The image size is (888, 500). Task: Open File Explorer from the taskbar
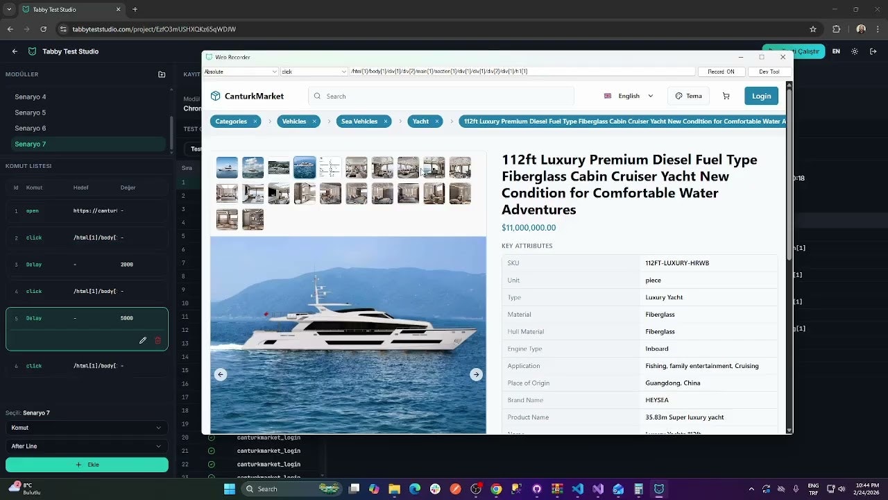click(394, 489)
